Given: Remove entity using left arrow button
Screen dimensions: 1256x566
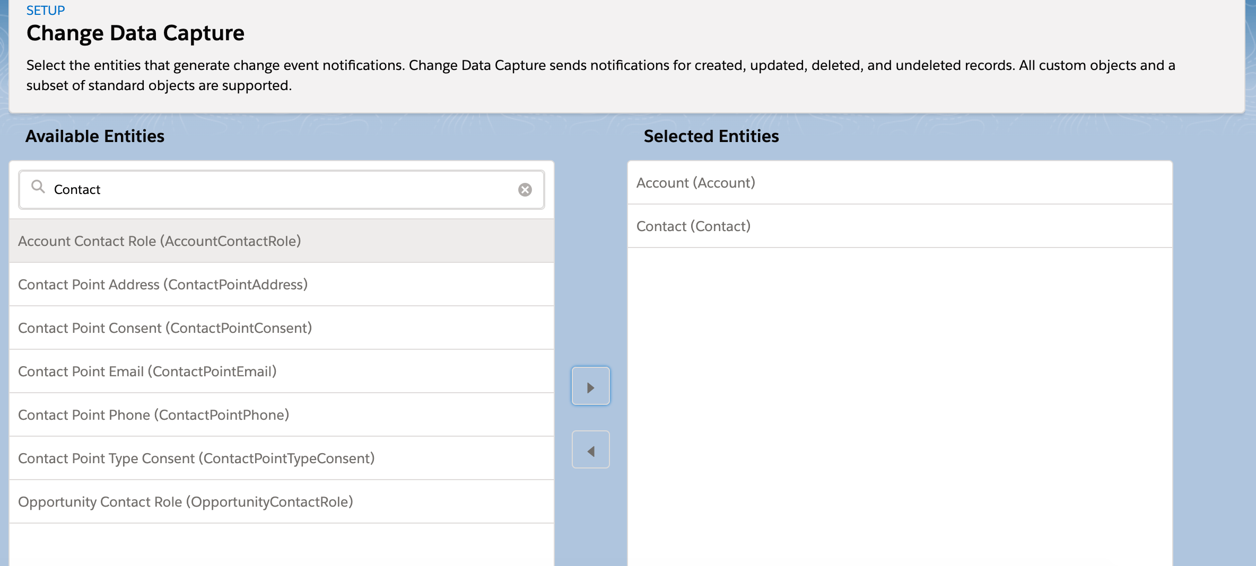Looking at the screenshot, I should pos(590,450).
